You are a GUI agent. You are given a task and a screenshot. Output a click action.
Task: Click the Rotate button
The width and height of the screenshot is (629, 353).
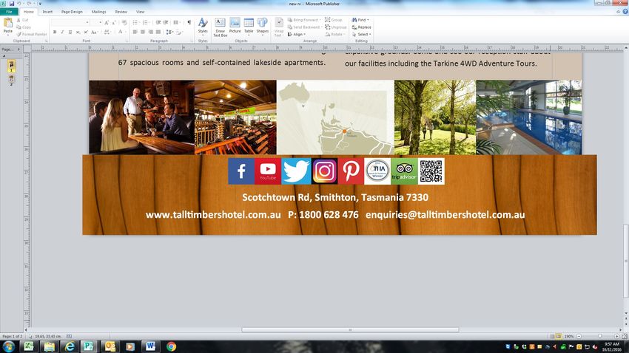tap(334, 35)
